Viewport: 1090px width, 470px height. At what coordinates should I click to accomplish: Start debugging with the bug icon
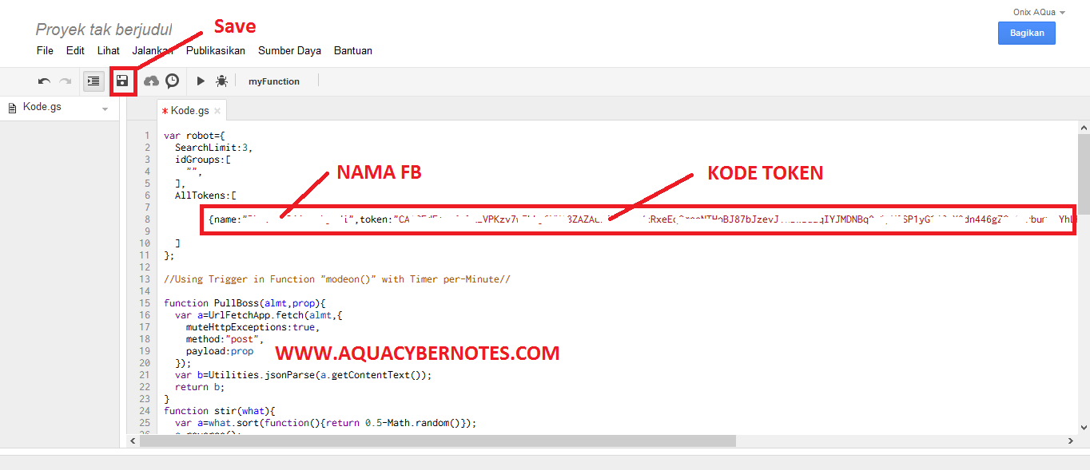pyautogui.click(x=221, y=81)
